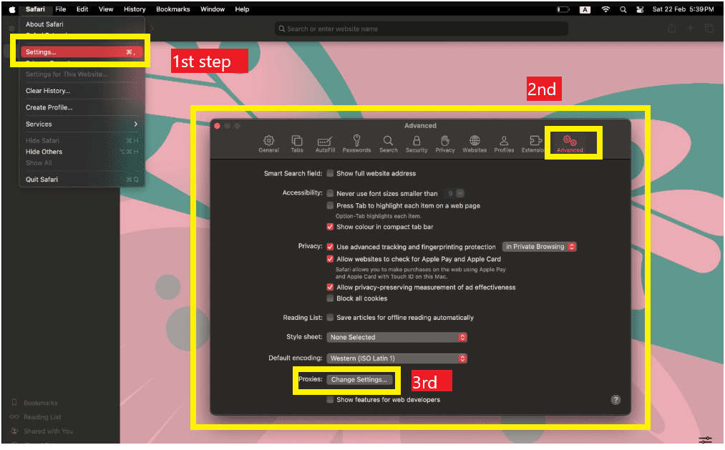
Task: Click the help question mark button
Action: click(615, 399)
